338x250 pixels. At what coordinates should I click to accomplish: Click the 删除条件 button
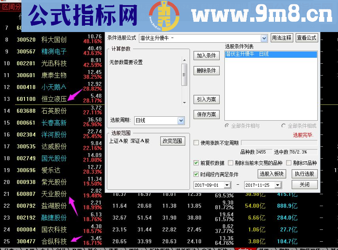[x=206, y=70]
